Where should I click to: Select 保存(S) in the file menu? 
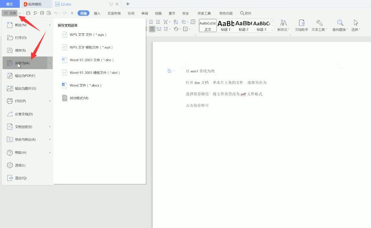(x=28, y=50)
